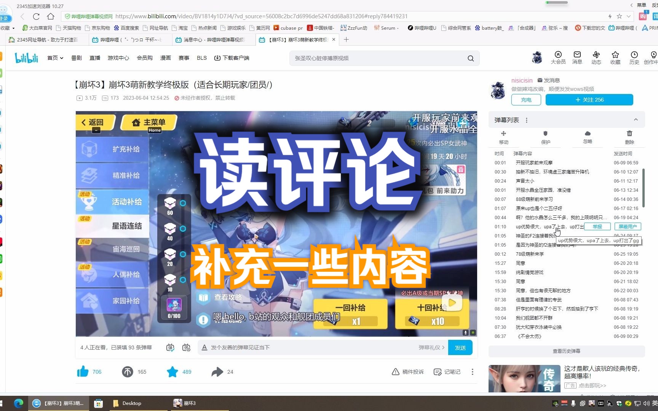Click the uploader nisicisin avatar

tap(498, 90)
